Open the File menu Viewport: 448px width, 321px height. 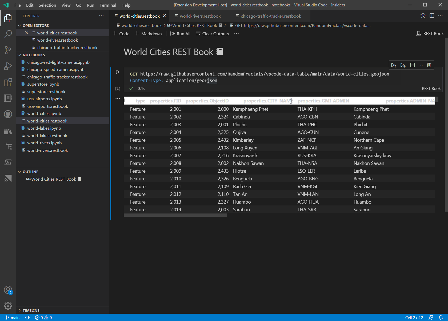point(18,5)
